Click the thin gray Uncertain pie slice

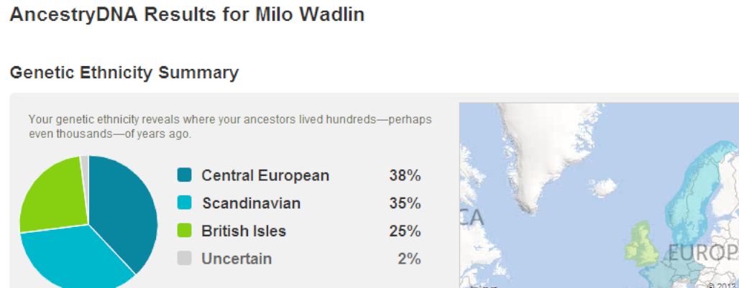pyautogui.click(x=85, y=167)
